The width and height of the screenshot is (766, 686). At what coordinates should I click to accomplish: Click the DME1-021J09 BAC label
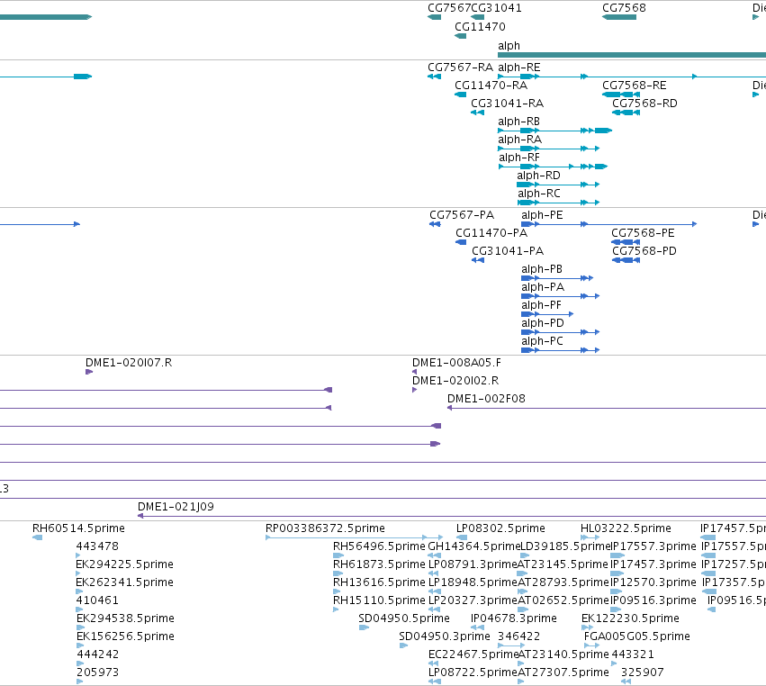click(176, 507)
